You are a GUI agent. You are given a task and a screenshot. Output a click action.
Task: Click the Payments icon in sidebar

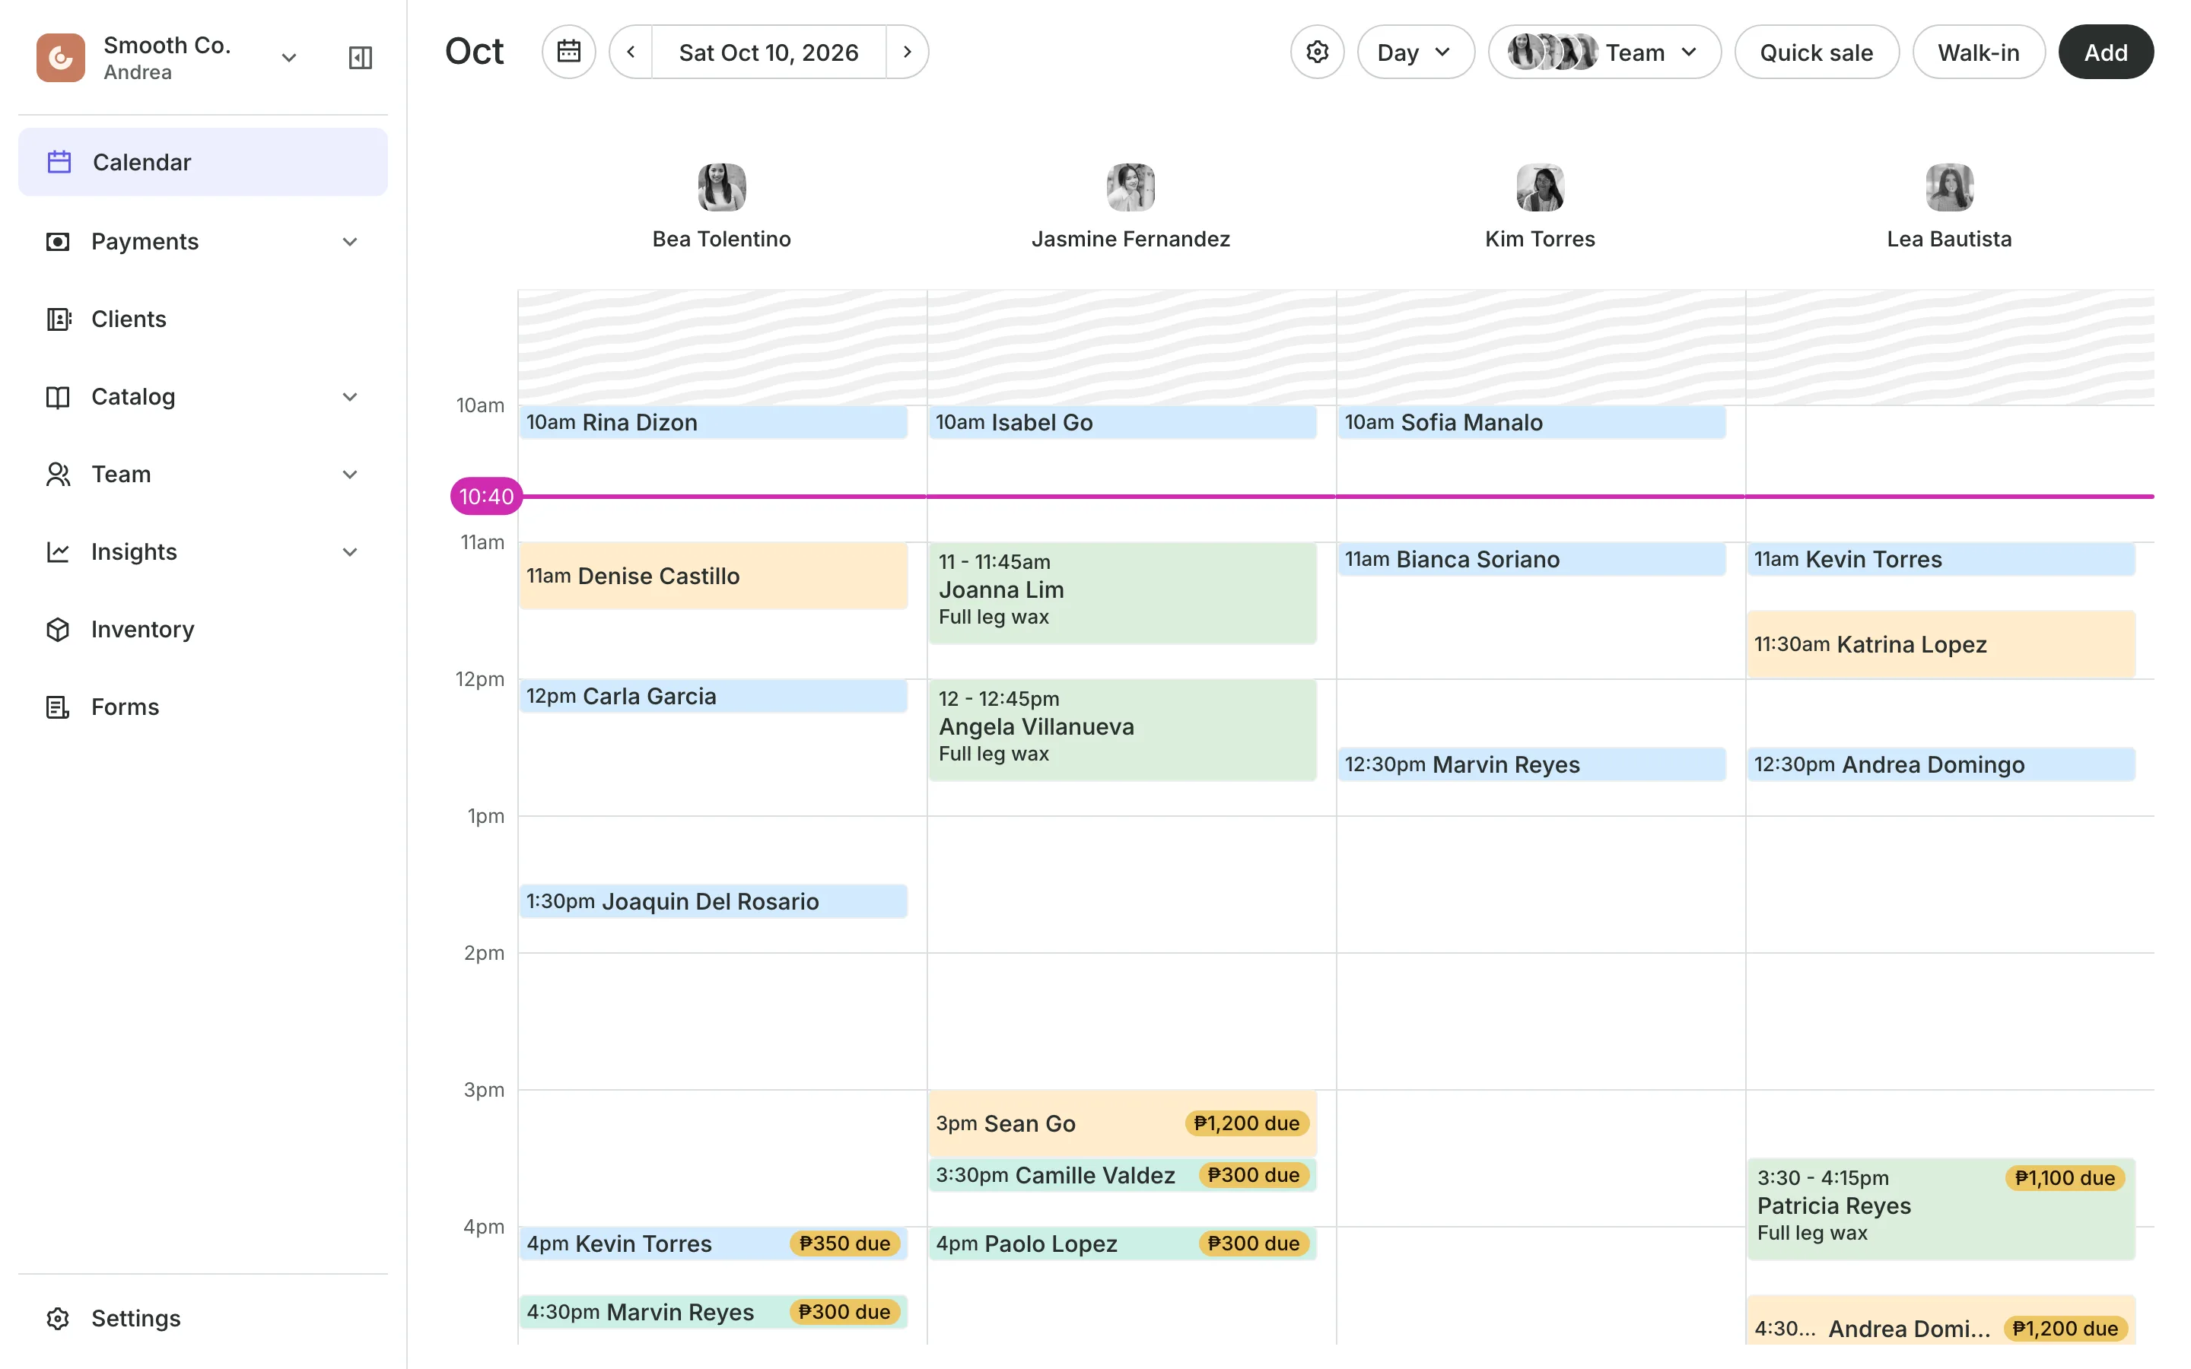(x=58, y=242)
